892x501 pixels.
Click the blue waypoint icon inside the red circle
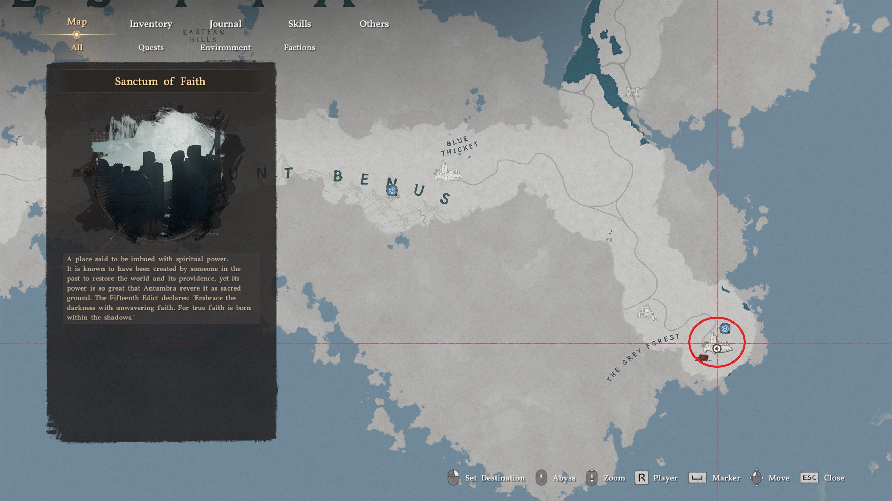pyautogui.click(x=725, y=328)
